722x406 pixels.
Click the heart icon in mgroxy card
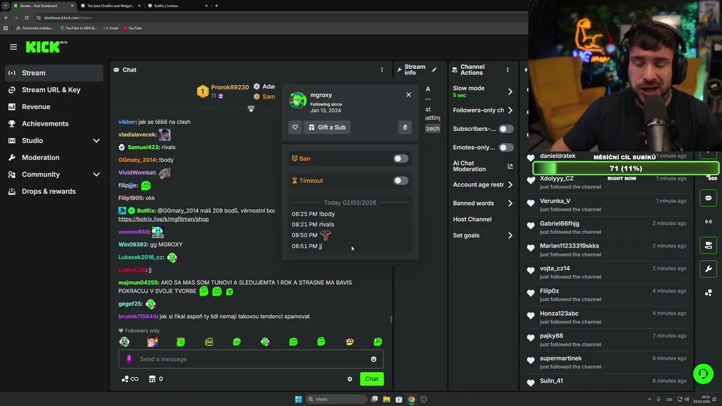[x=295, y=127]
